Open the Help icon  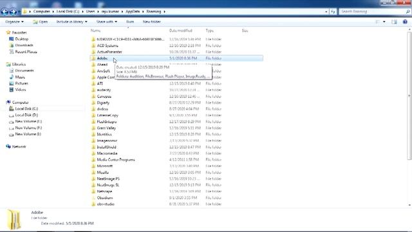click(x=405, y=22)
